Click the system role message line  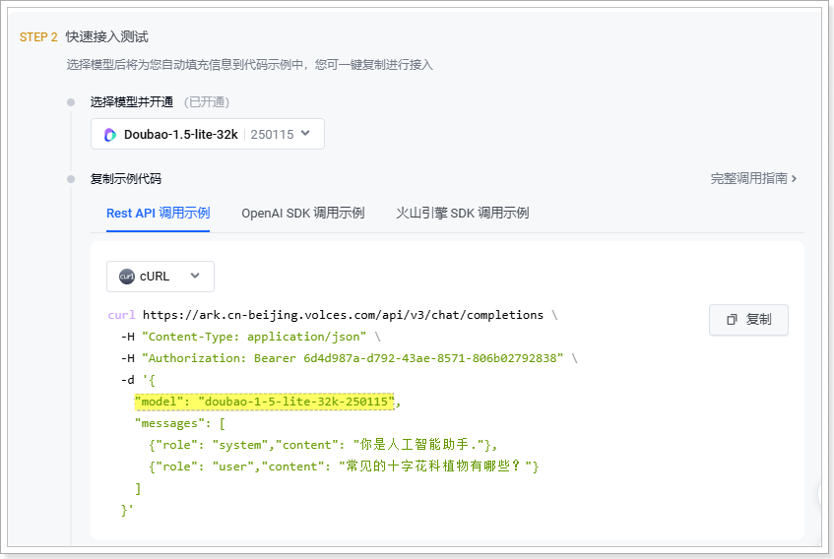[x=323, y=445]
